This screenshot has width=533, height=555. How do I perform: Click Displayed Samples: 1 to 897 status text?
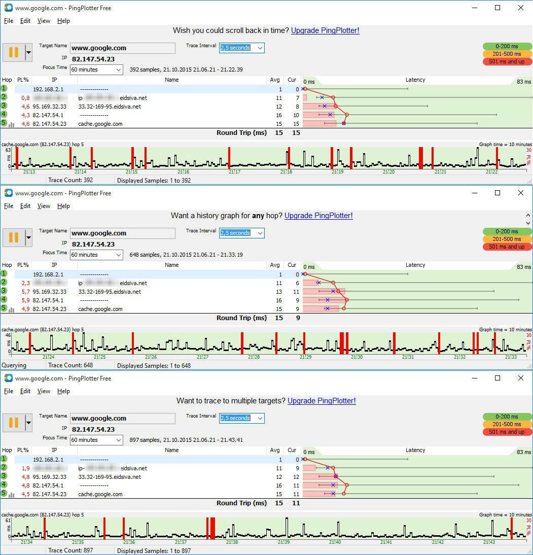click(x=154, y=551)
